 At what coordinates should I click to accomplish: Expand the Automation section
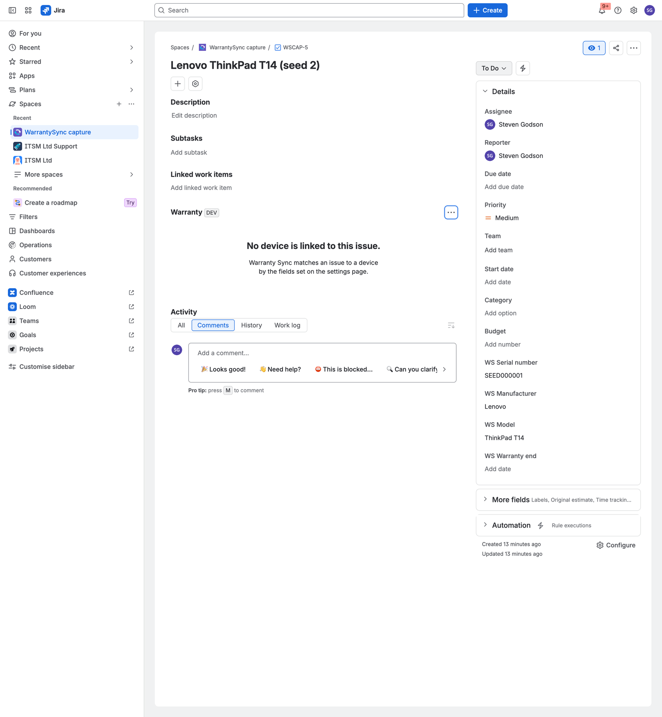[485, 525]
